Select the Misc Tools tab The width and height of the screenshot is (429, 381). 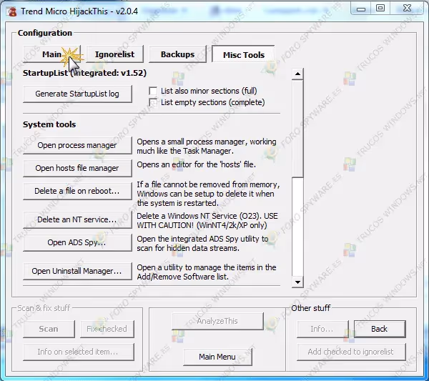click(x=244, y=54)
